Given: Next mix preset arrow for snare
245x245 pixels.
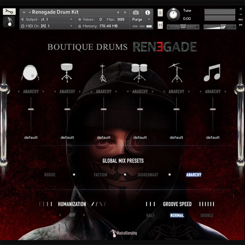Looking at the screenshot, I should pos(80,91).
